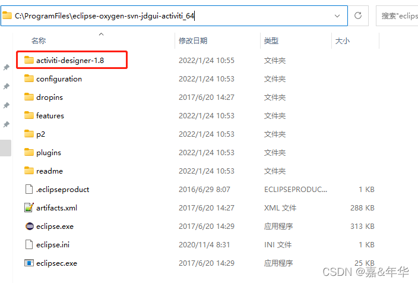The height and width of the screenshot is (283, 418).
Task: Select the activiti-designer-1.8 folder icon
Action: [x=28, y=60]
